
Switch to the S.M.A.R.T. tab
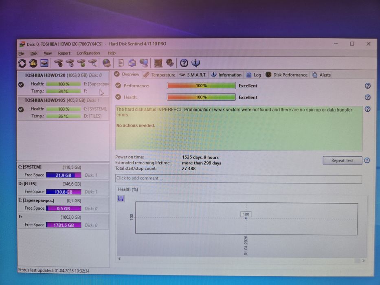[193, 75]
